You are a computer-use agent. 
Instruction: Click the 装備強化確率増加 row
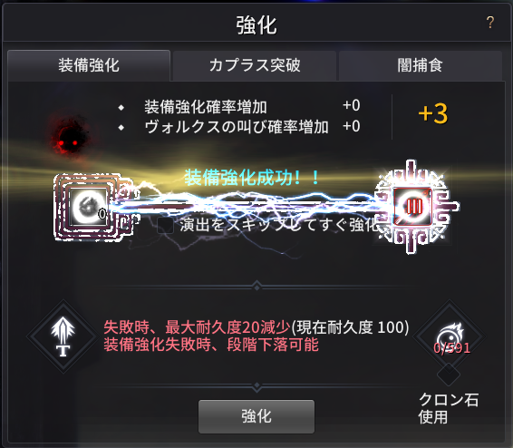pos(239,106)
